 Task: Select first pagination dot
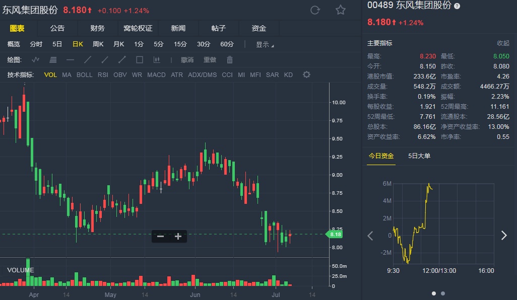tap(434, 293)
